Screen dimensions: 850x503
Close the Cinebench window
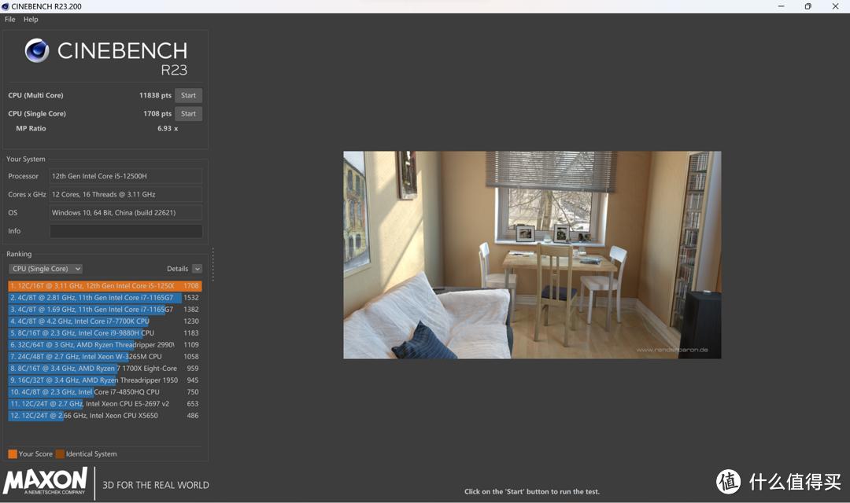(x=835, y=6)
